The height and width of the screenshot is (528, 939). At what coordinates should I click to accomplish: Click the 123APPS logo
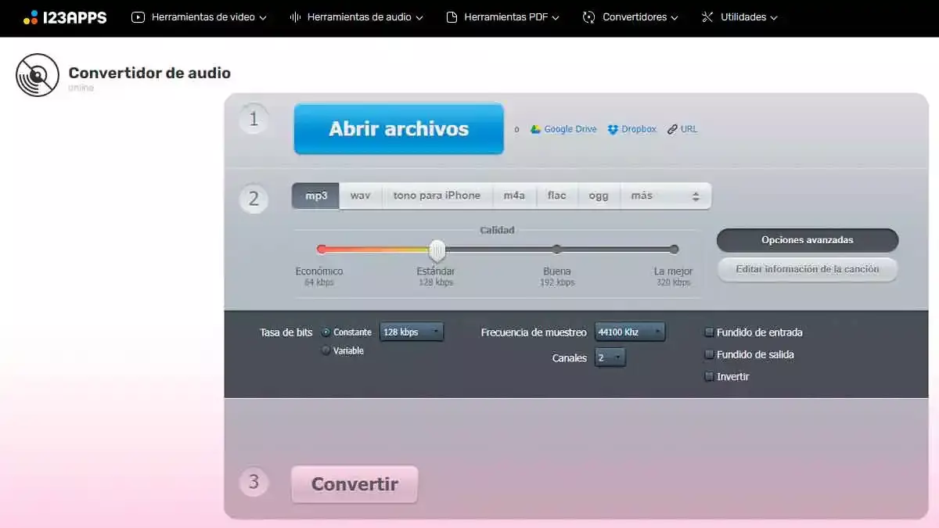pos(65,17)
